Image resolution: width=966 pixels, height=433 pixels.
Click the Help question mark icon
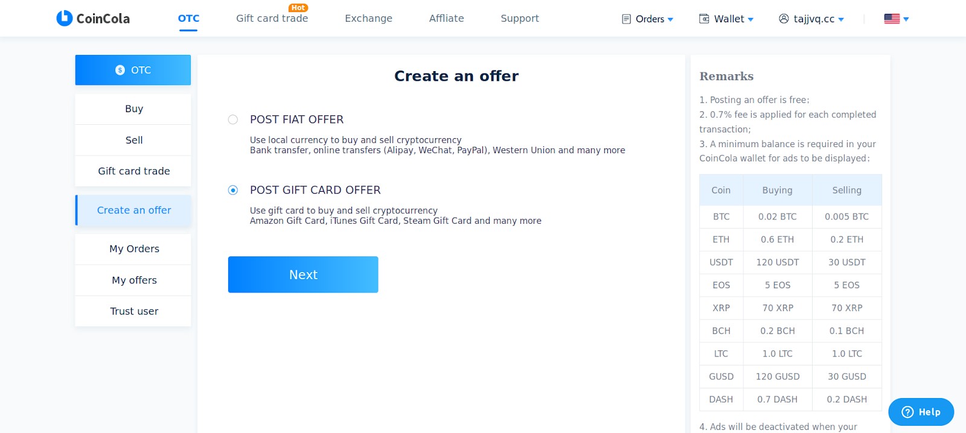point(907,412)
